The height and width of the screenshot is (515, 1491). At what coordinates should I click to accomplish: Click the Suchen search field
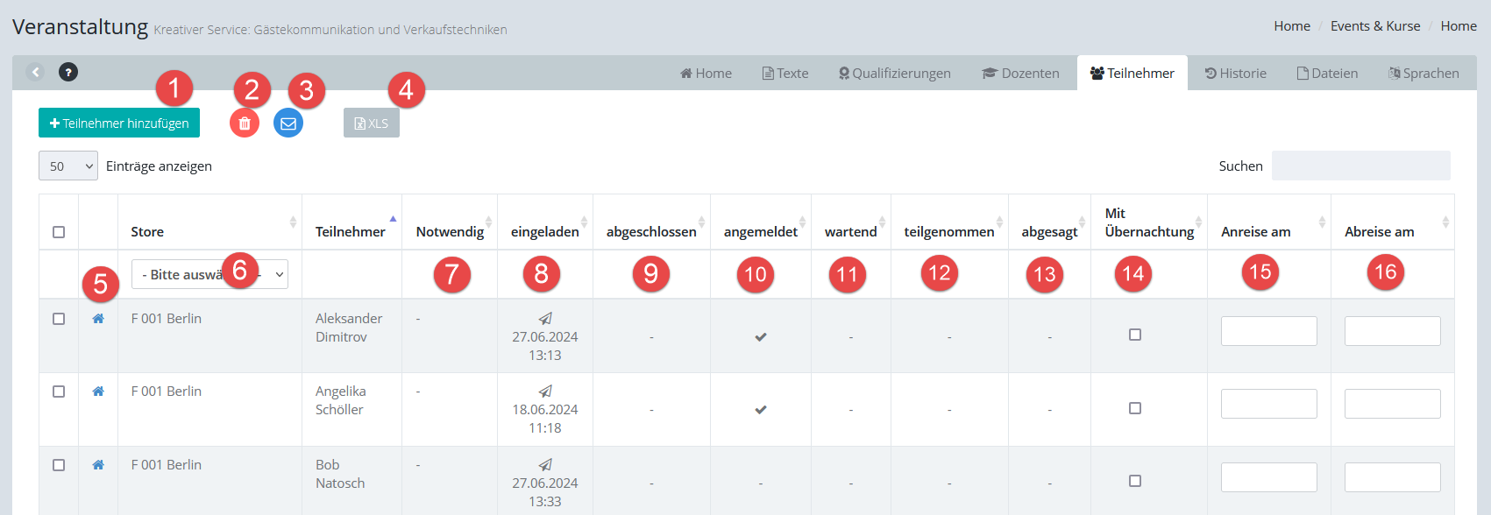[1360, 166]
